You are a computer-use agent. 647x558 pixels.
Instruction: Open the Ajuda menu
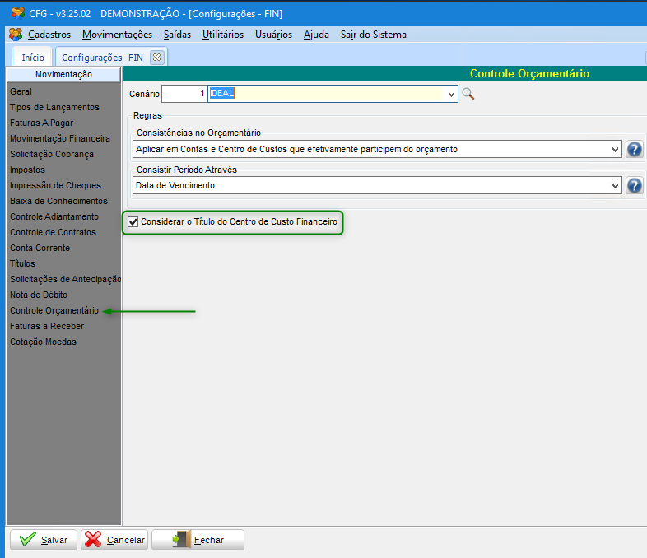tap(316, 35)
